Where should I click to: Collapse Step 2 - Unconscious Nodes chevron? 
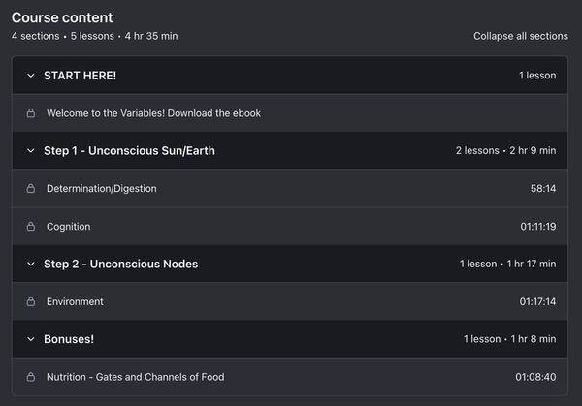(31, 264)
